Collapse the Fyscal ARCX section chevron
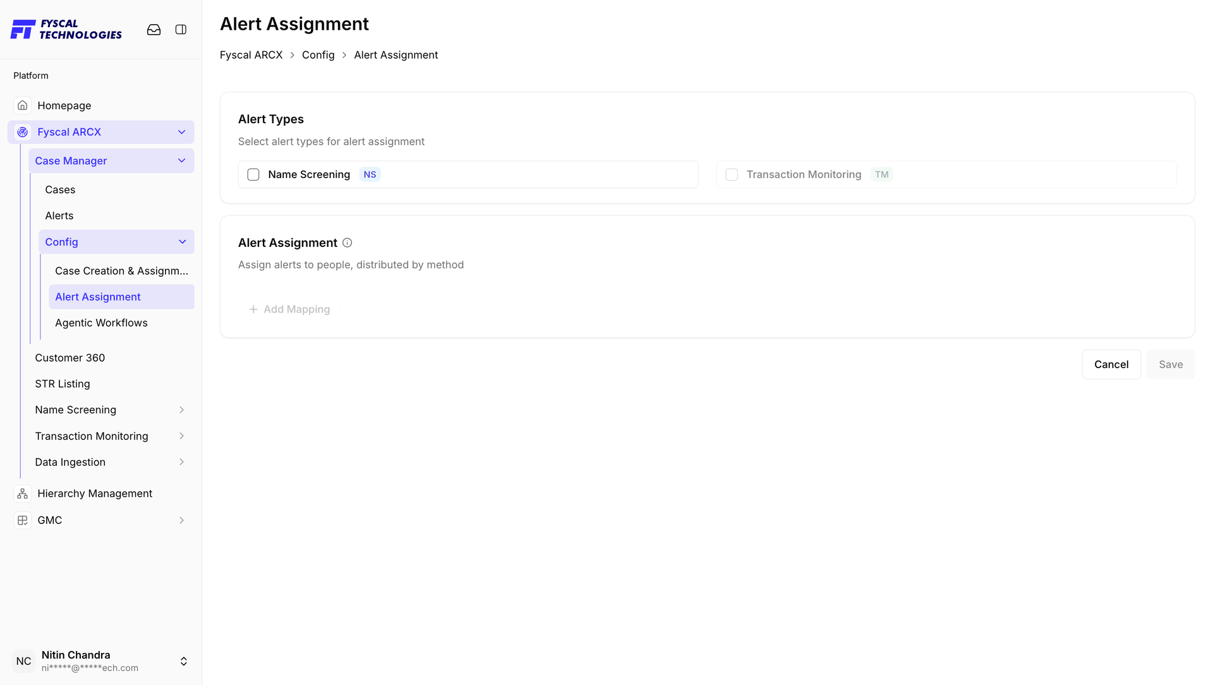 [181, 132]
